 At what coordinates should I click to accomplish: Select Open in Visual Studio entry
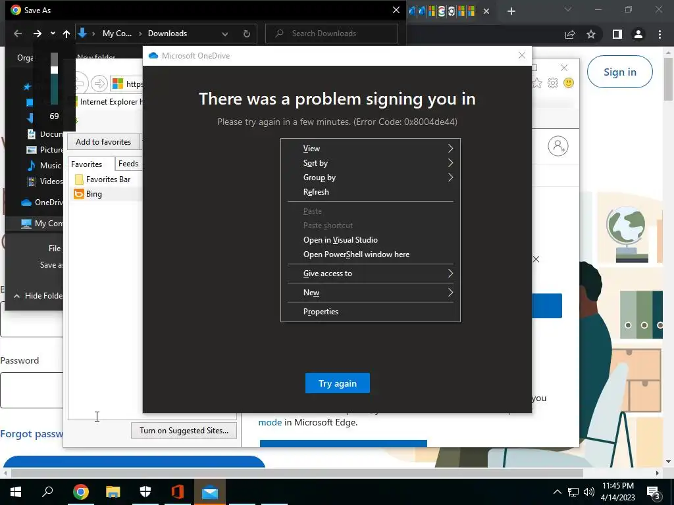coord(371,240)
